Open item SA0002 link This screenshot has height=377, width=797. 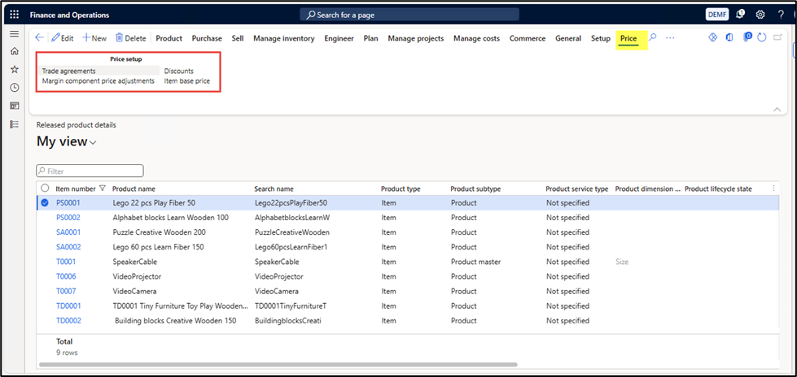(x=68, y=247)
